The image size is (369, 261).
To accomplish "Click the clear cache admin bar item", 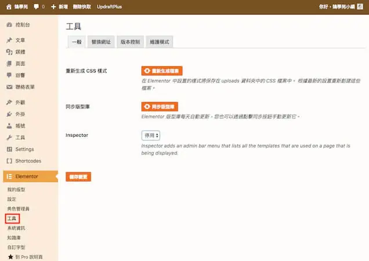I will [x=82, y=6].
